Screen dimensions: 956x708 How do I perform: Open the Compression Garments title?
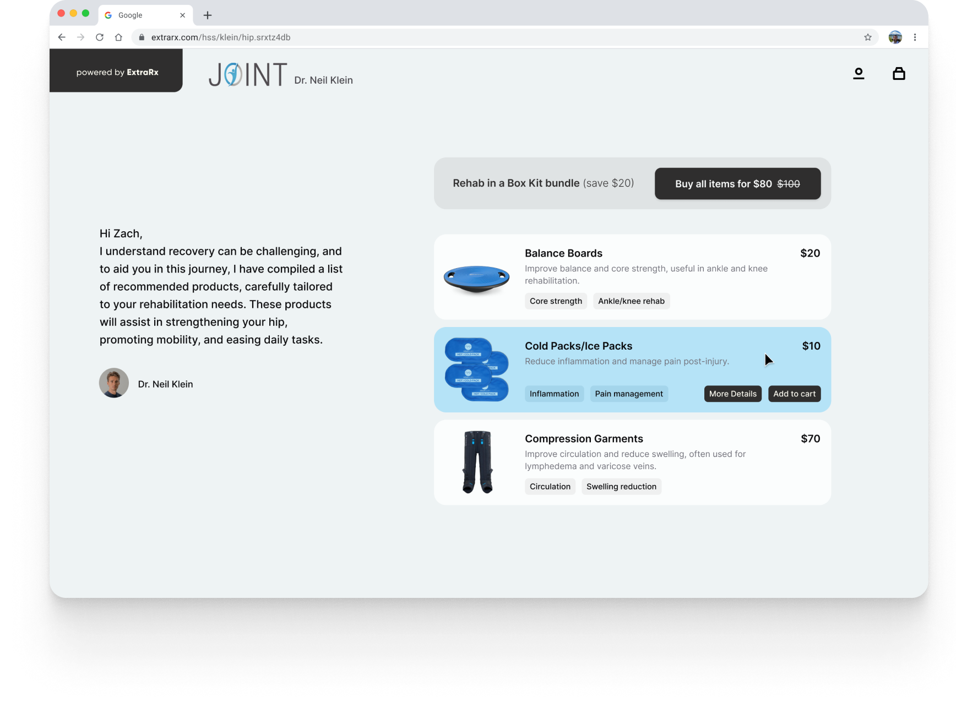584,439
